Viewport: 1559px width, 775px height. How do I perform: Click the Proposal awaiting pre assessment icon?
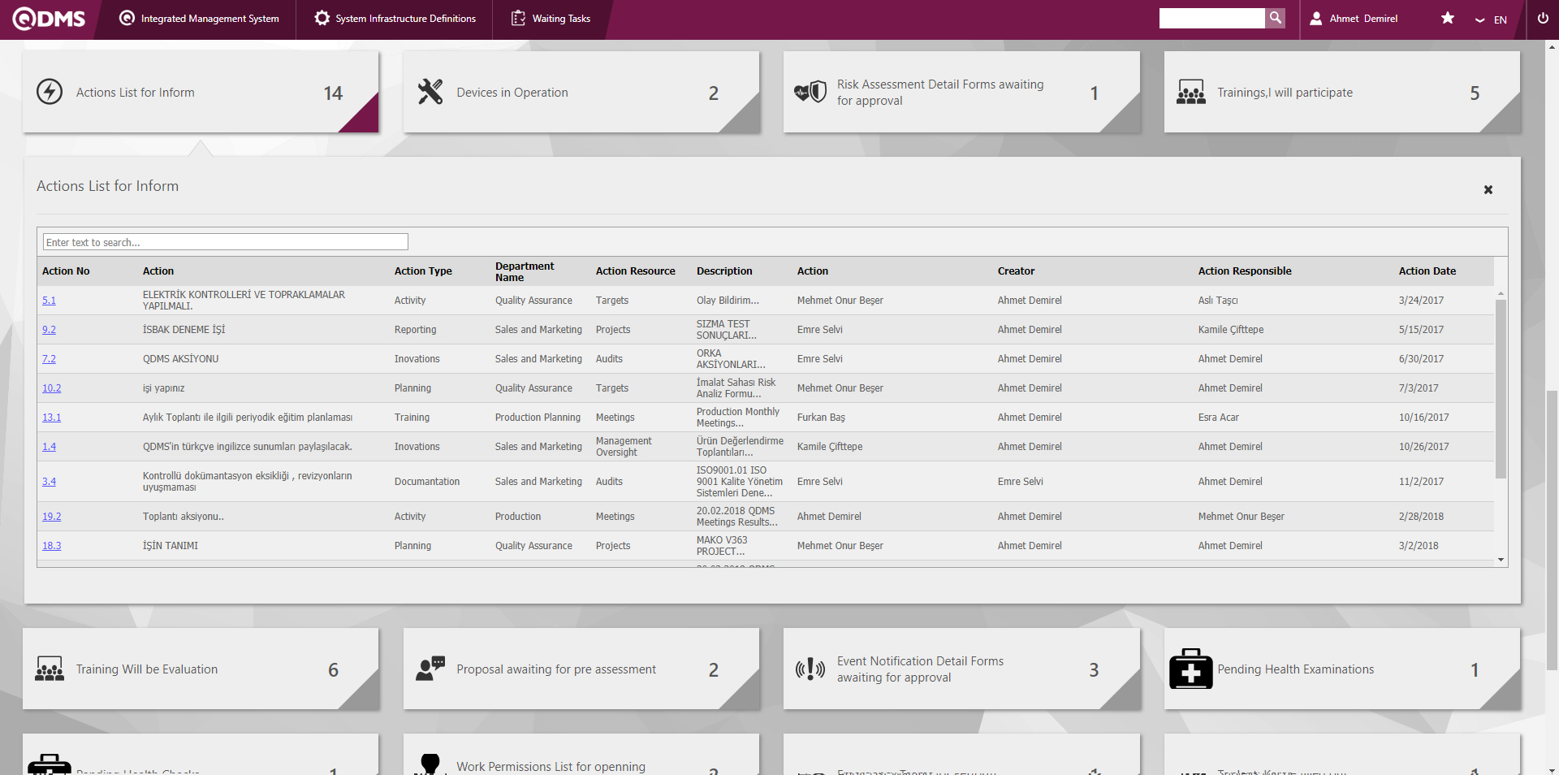[430, 669]
